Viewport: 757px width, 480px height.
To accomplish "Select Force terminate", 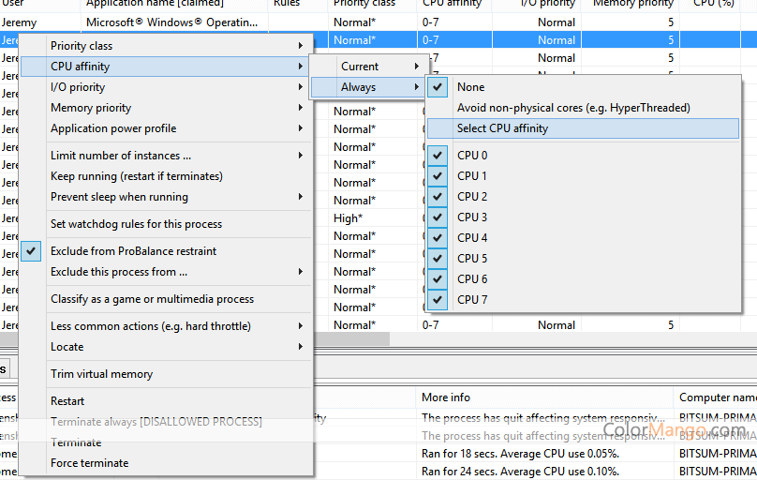I will tap(166, 463).
